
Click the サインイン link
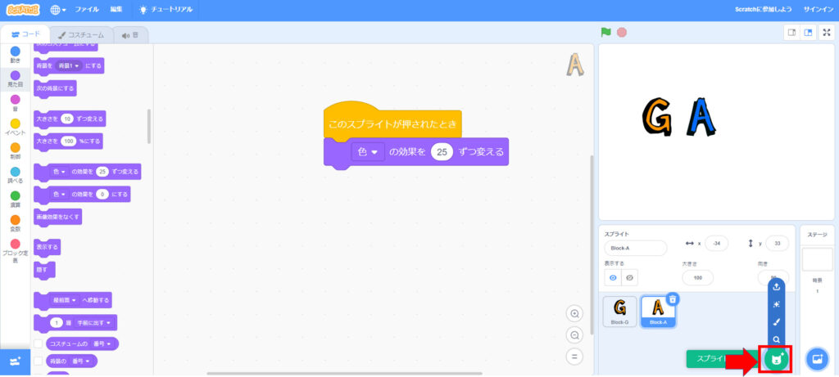coord(817,10)
